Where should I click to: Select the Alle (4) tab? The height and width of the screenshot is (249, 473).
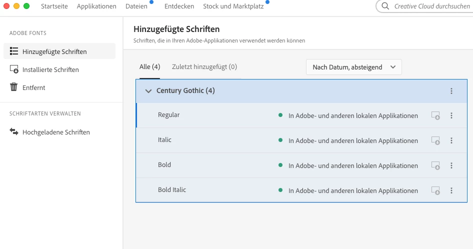[x=149, y=66]
